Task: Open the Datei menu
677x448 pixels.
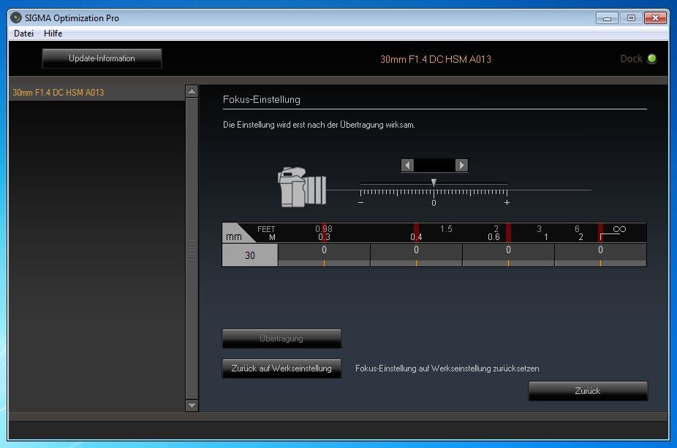Action: pyautogui.click(x=24, y=34)
